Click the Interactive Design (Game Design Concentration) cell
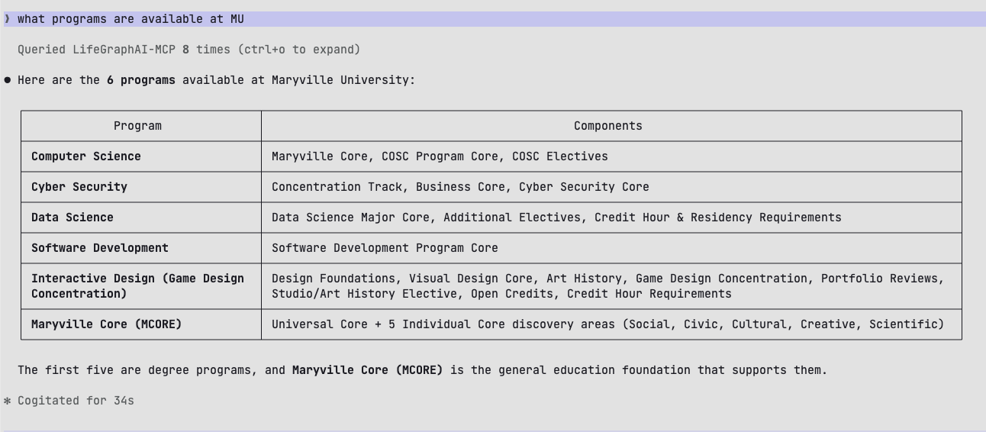Image resolution: width=986 pixels, height=432 pixels. click(x=137, y=286)
